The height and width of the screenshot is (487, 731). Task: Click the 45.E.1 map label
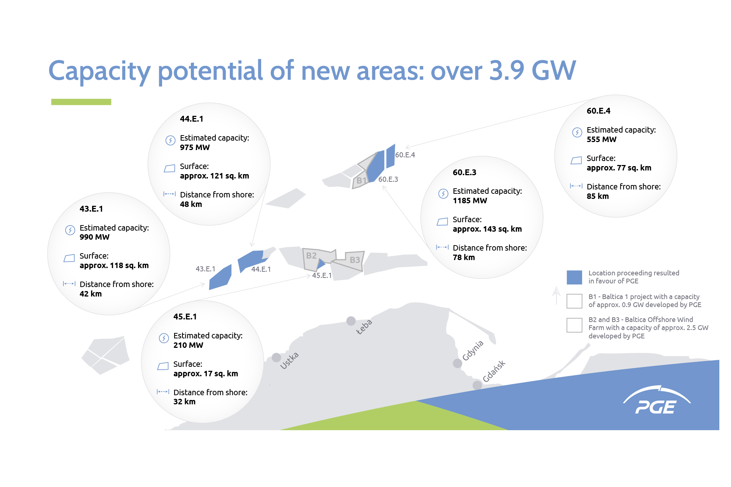point(322,275)
